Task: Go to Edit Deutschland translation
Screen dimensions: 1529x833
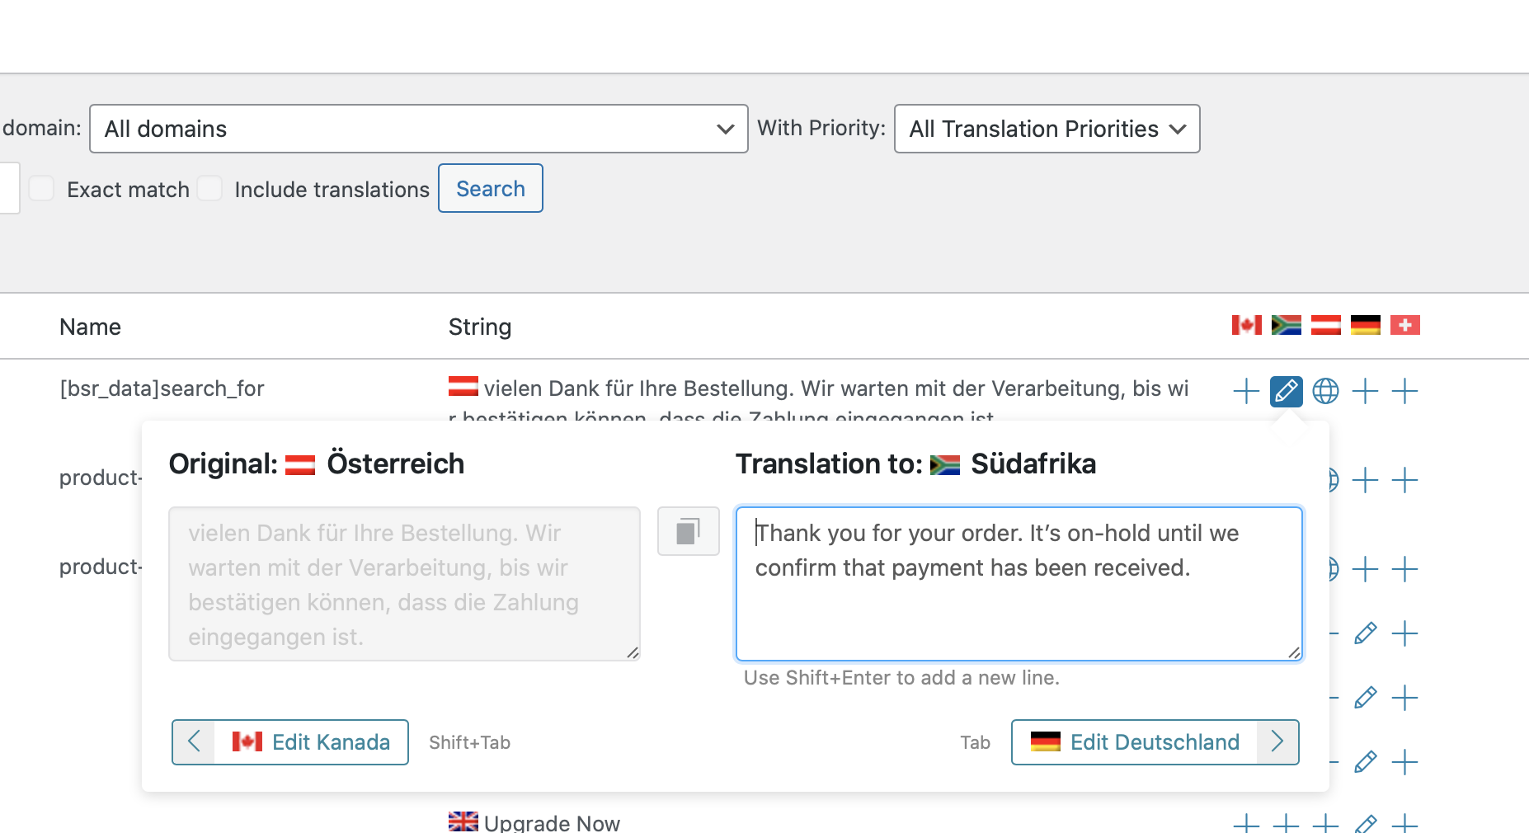Action: tap(1155, 742)
